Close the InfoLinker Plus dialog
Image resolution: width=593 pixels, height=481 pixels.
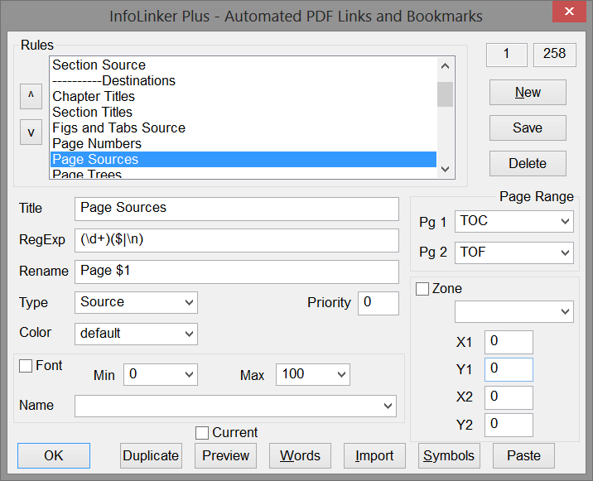(569, 12)
